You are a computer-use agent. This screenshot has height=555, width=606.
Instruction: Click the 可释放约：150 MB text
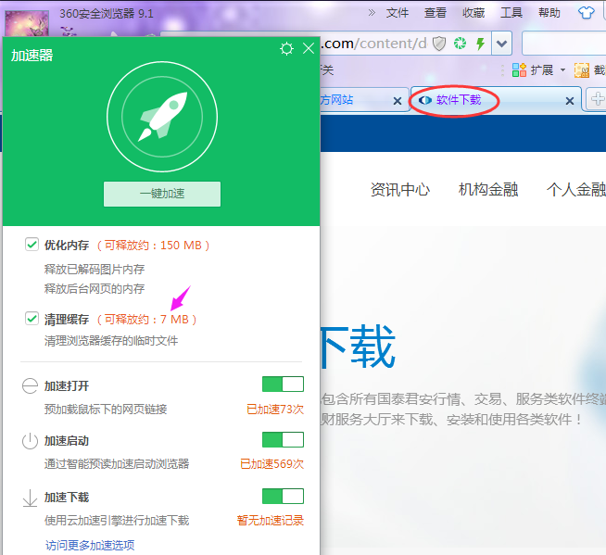coord(153,245)
